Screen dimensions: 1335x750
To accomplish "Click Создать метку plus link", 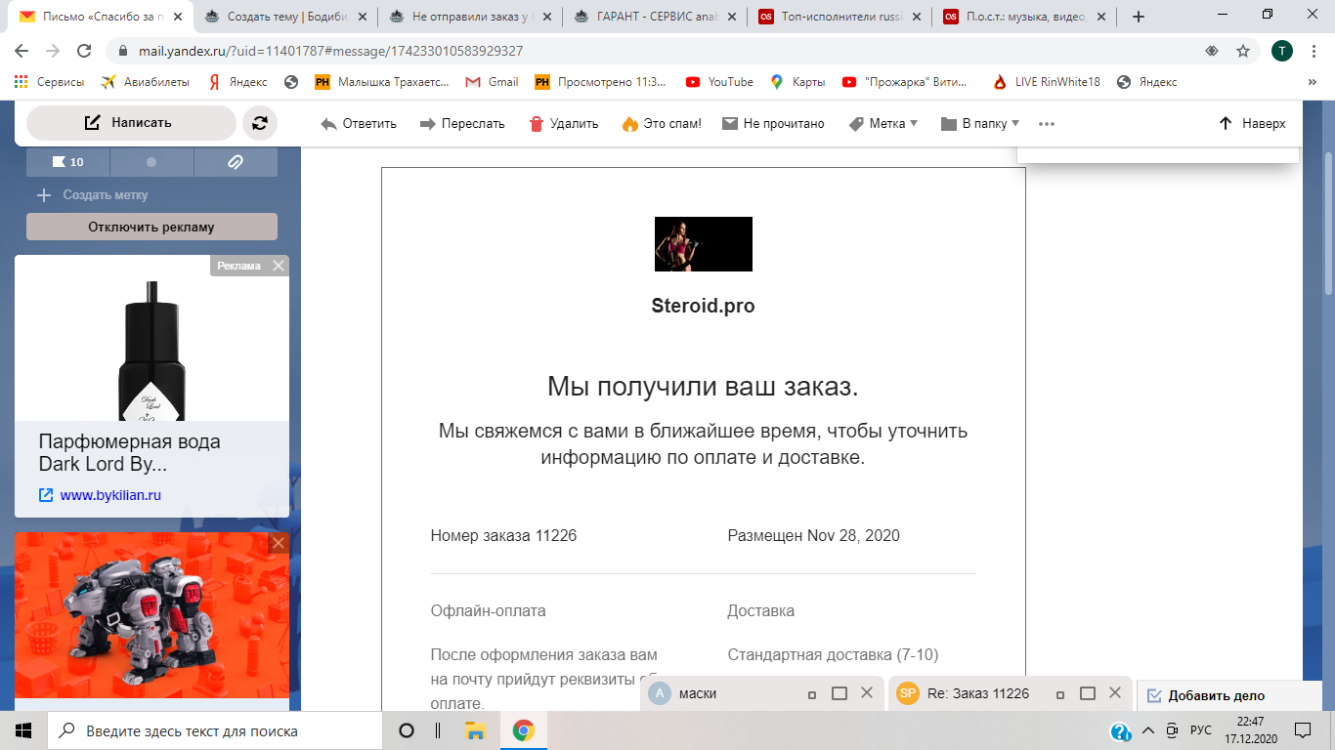I will pos(93,195).
